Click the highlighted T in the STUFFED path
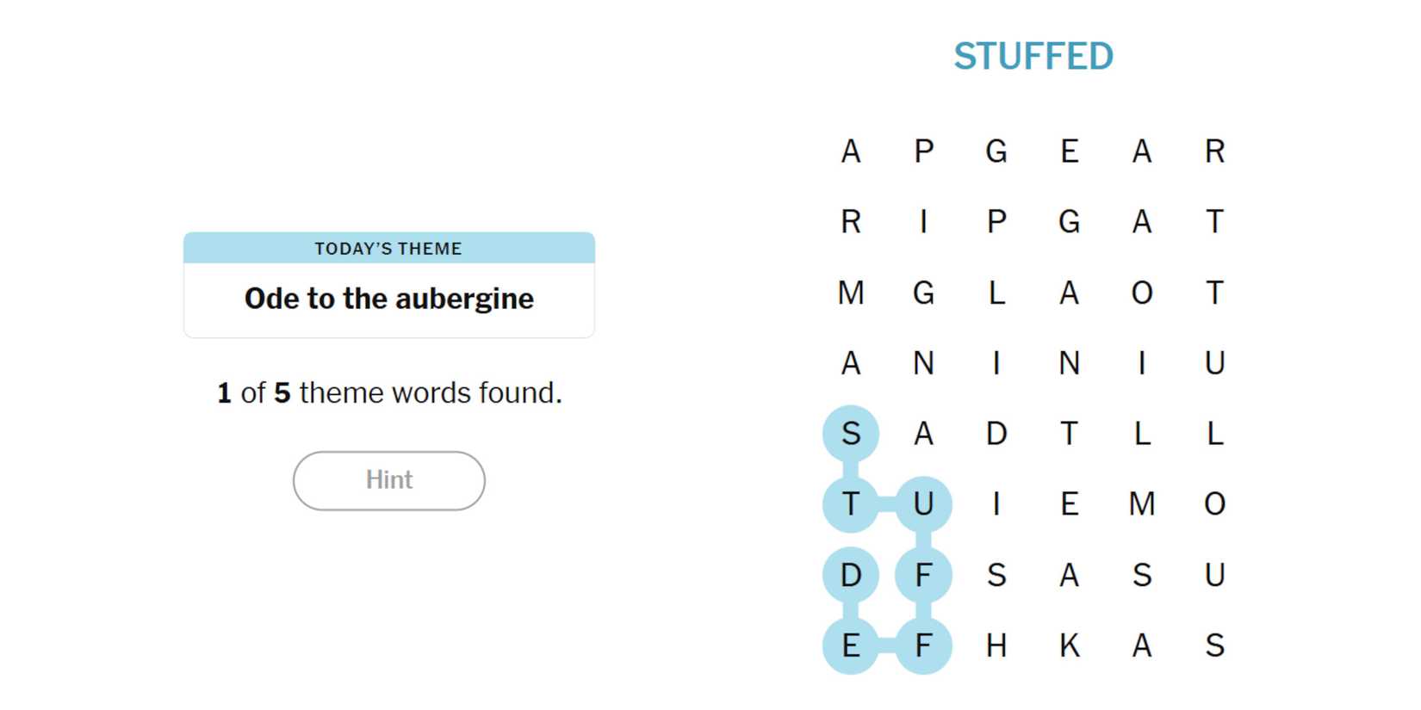Image resolution: width=1421 pixels, height=710 pixels. tap(851, 503)
